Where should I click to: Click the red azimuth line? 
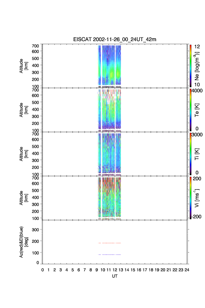[x=109, y=243]
